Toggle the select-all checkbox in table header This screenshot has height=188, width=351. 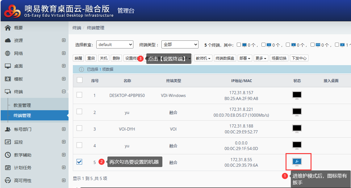click(80, 80)
